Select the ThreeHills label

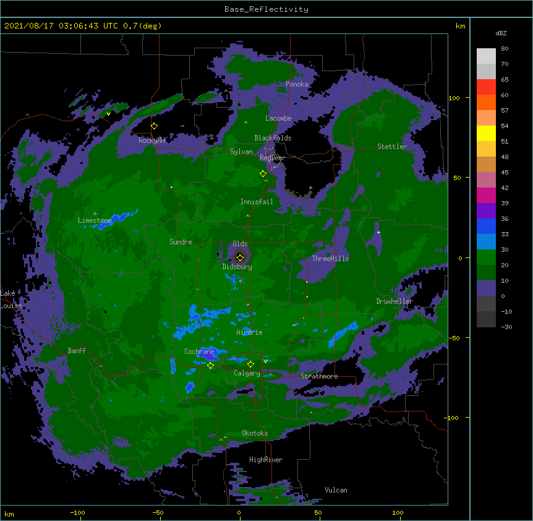330,259
